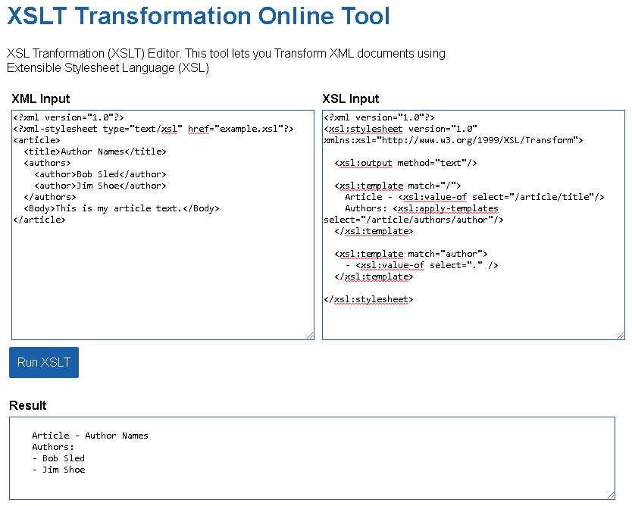Click the Result label

pyautogui.click(x=28, y=405)
